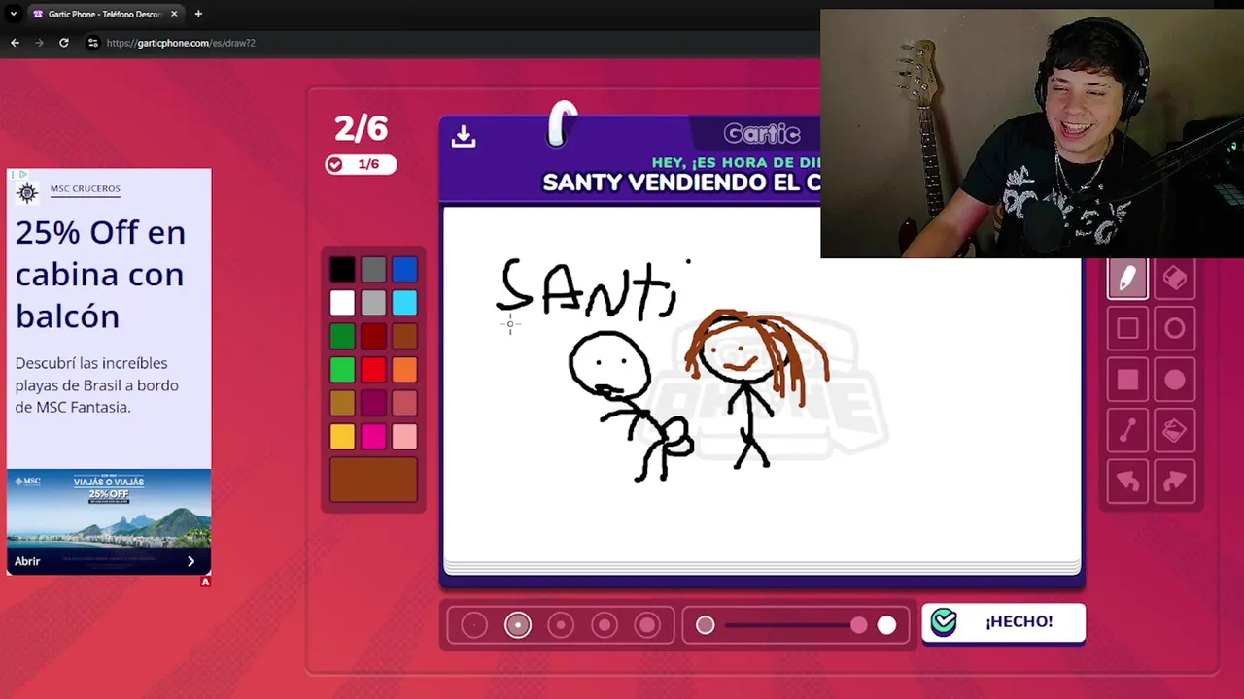Pick the dark gray color swatch
This screenshot has width=1244, height=699.
coord(373,270)
